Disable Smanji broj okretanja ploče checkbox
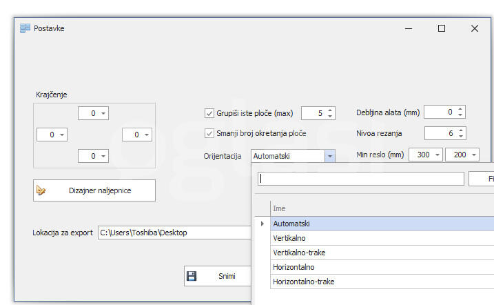 pyautogui.click(x=210, y=133)
